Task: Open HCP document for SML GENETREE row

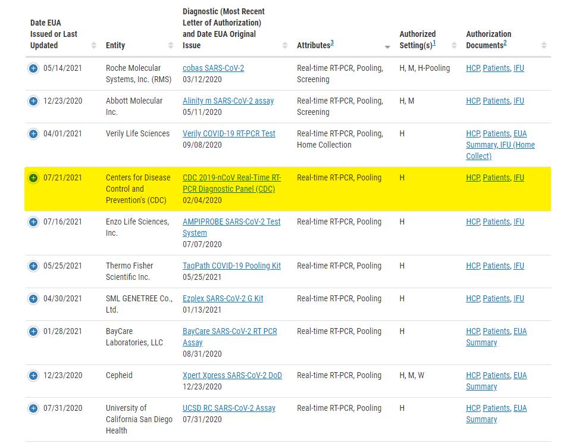Action: click(x=473, y=298)
